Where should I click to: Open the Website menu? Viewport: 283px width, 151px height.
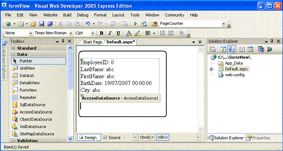[x=50, y=15]
